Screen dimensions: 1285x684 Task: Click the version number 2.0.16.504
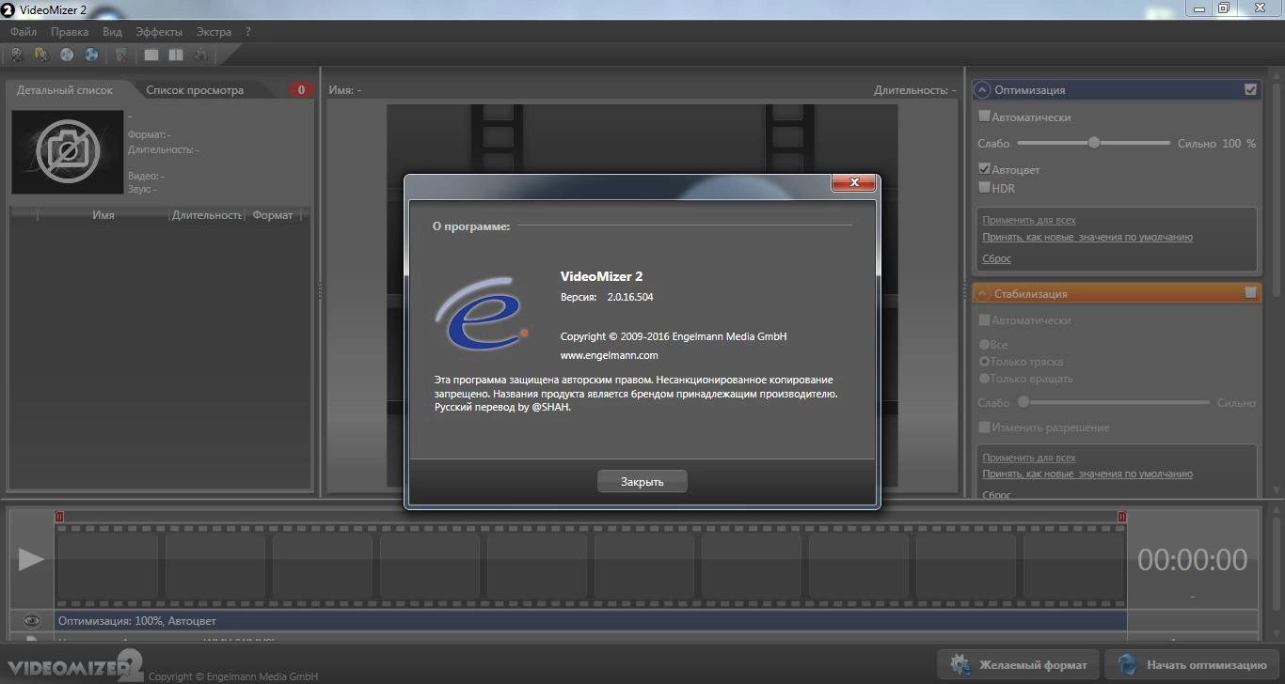click(x=630, y=297)
